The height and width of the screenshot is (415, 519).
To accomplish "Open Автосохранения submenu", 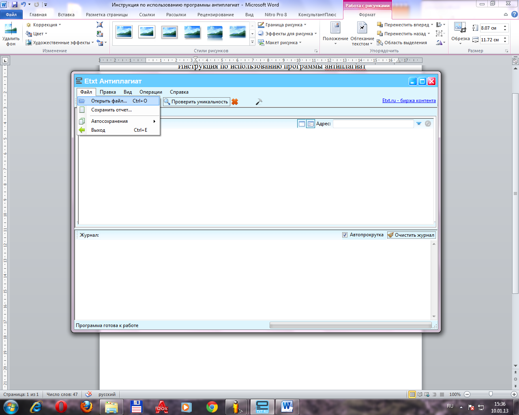I will (118, 121).
